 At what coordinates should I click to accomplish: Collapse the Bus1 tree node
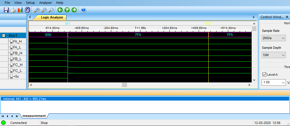click(4, 35)
